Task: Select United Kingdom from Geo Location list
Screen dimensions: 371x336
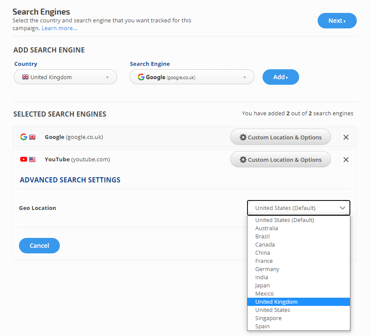Action: [276, 302]
